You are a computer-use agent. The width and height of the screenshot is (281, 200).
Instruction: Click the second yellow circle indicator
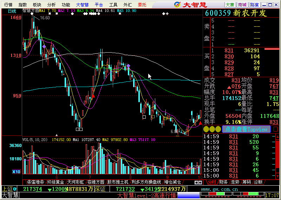(212, 129)
